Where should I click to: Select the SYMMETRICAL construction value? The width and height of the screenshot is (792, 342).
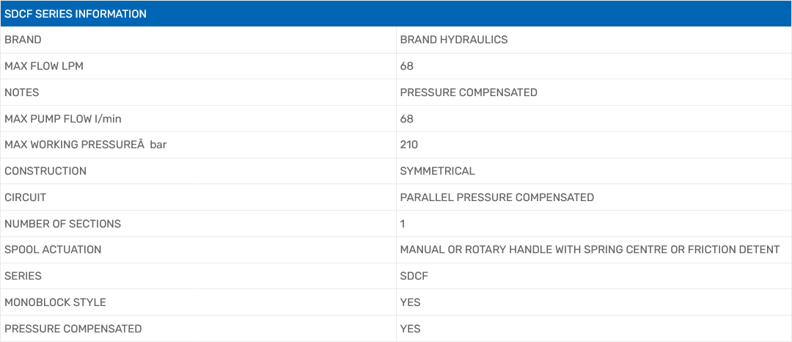437,171
